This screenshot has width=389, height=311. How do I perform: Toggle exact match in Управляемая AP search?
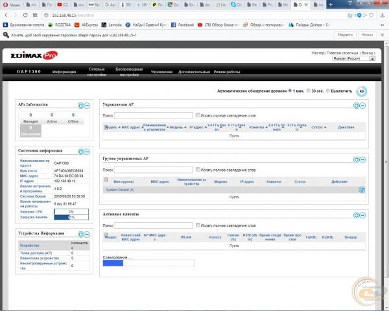(x=198, y=115)
